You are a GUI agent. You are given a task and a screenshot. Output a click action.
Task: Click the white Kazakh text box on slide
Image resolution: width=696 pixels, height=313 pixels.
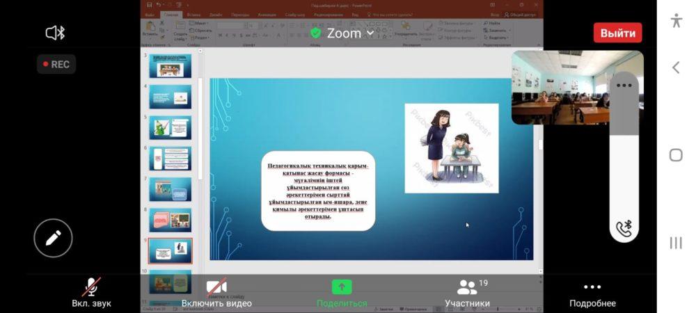coord(318,191)
